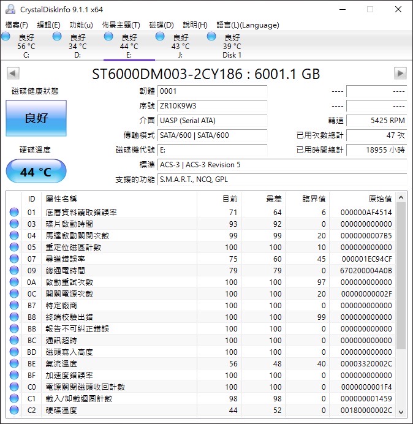Click the features field S.M.A.R.T., NCQ, GPL
The image size is (413, 424).
[282, 180]
